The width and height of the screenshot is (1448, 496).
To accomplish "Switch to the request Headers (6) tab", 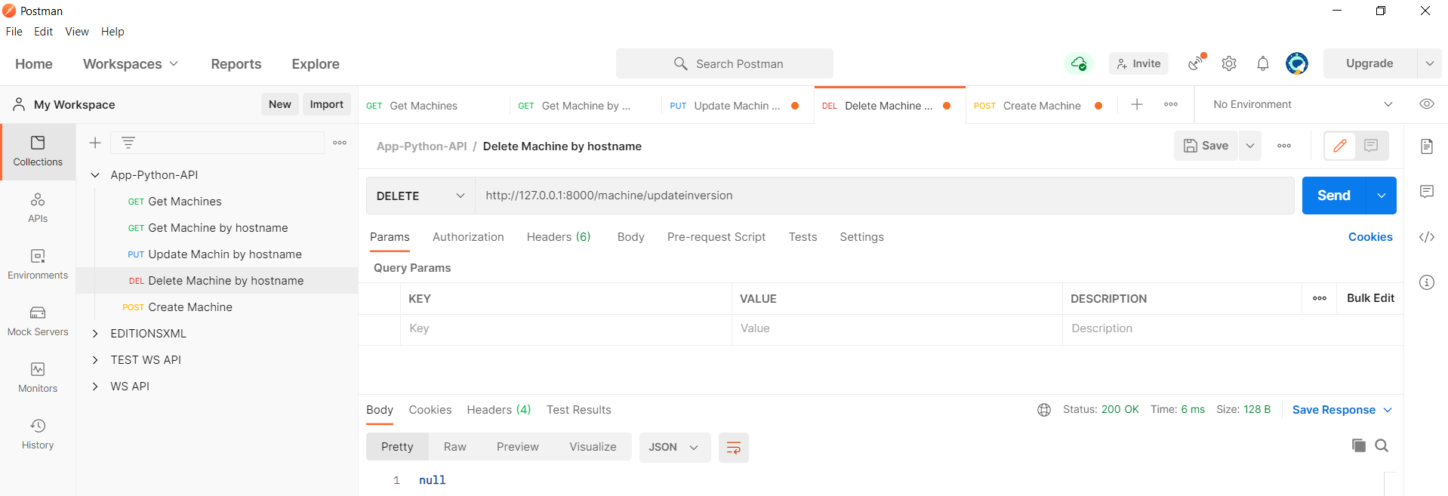I will [559, 237].
